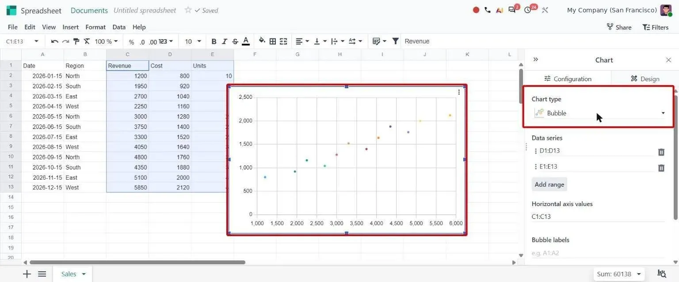
Task: Open the text wrapping dropdown
Action: pos(338,41)
